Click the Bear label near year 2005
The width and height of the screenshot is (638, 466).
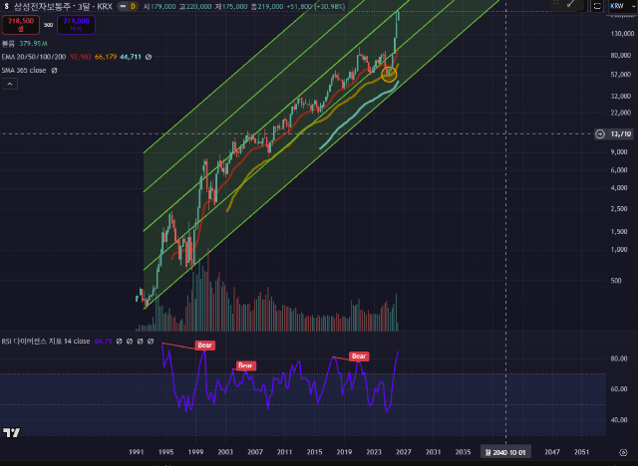coord(246,365)
